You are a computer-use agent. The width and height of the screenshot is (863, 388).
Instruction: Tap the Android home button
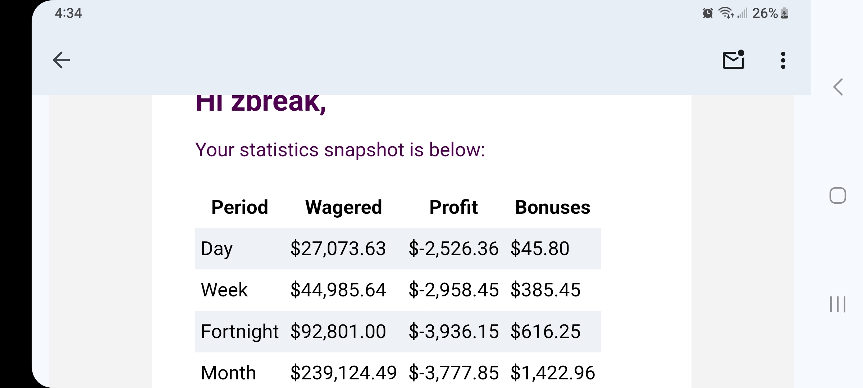pos(837,196)
